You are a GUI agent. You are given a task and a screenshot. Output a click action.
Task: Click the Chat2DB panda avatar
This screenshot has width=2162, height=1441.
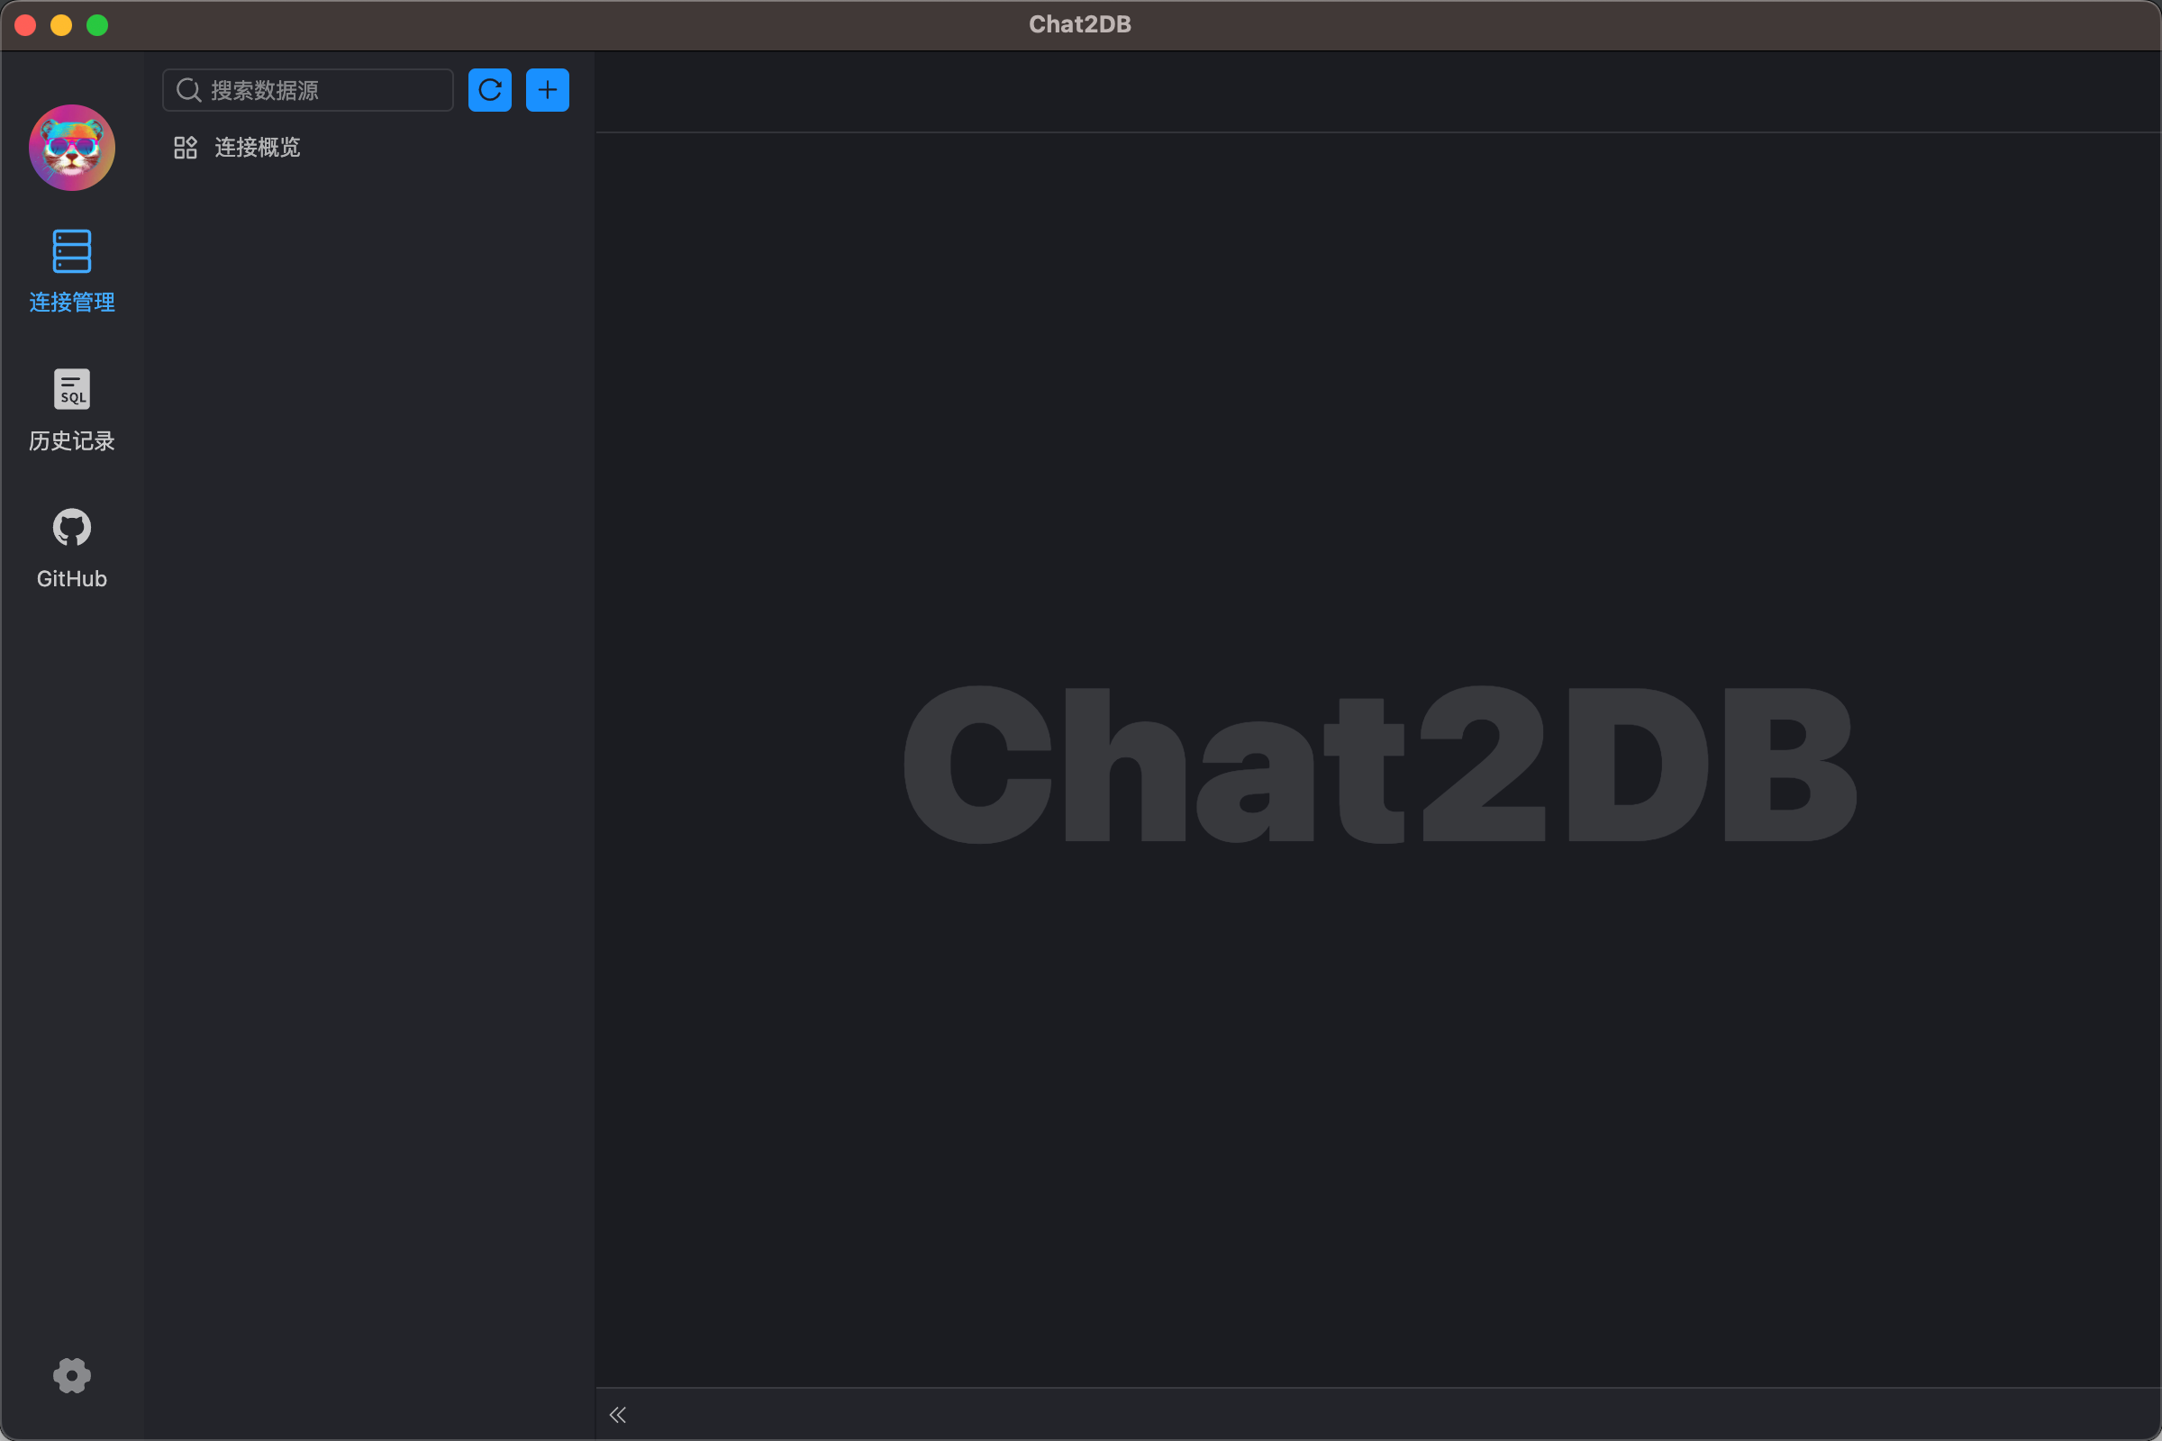point(72,147)
